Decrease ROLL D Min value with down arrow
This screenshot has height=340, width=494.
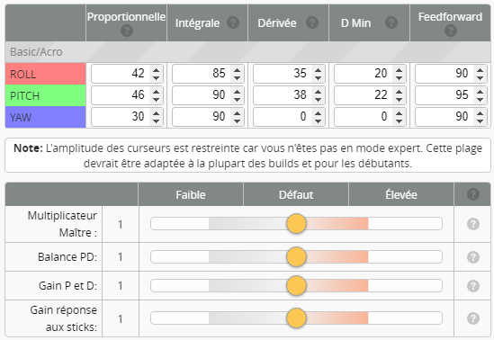pyautogui.click(x=399, y=77)
